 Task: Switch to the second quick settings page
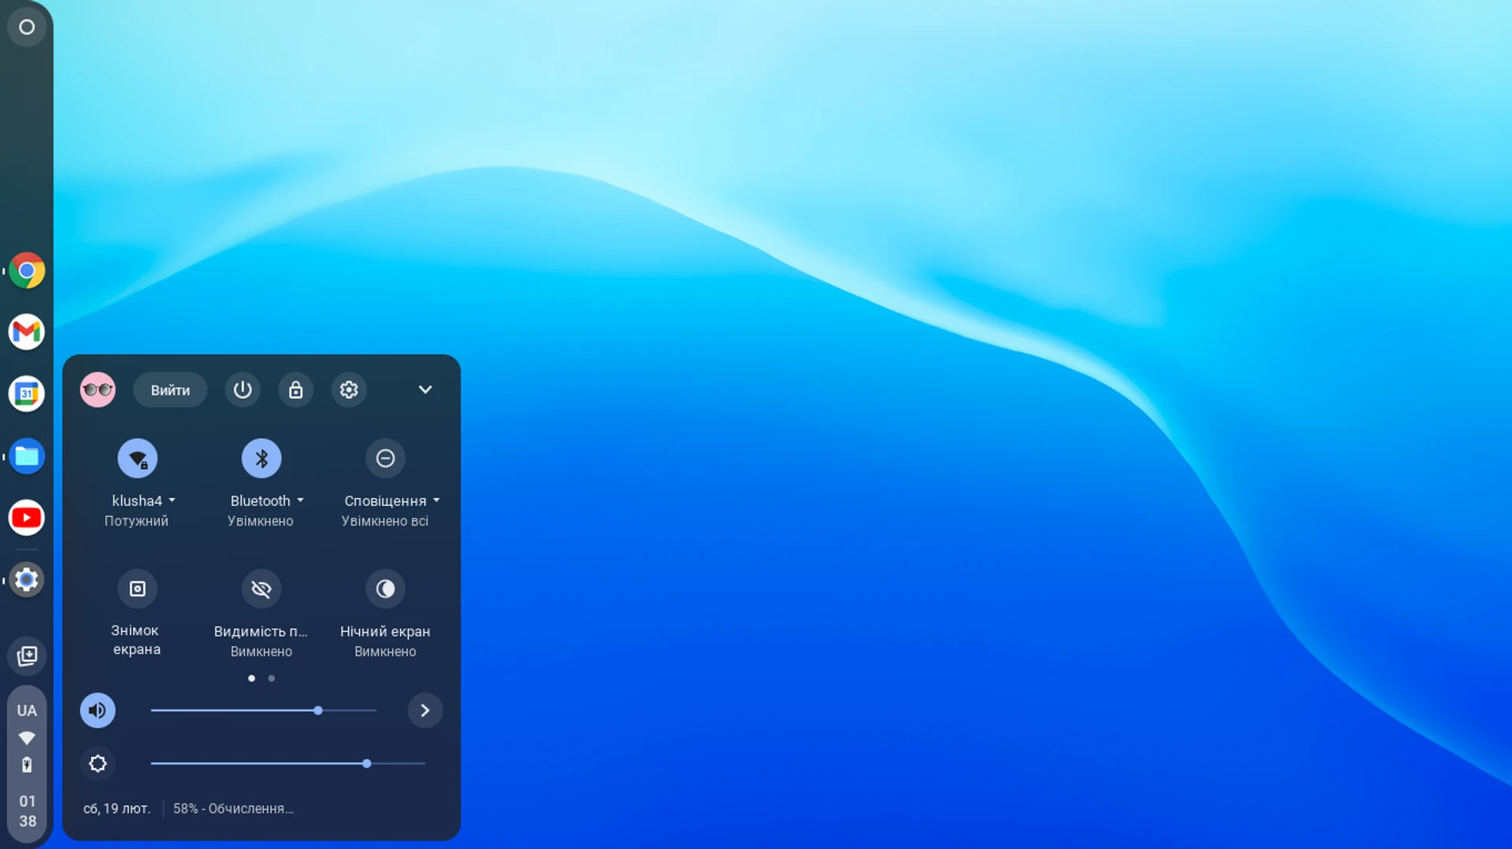click(272, 677)
